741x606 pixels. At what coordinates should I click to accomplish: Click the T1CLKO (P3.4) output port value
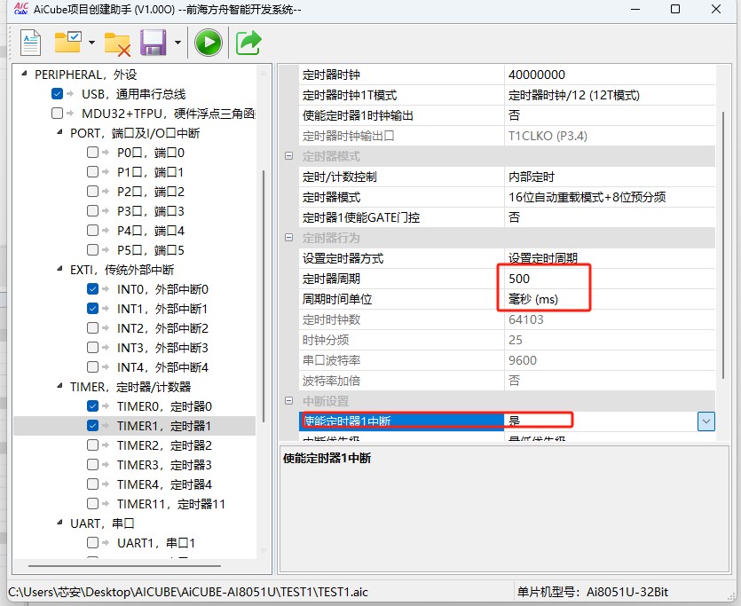pyautogui.click(x=610, y=136)
